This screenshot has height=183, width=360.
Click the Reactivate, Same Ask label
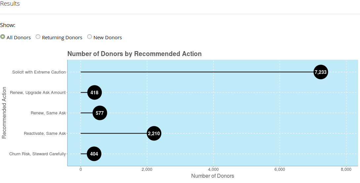pyautogui.click(x=45, y=134)
